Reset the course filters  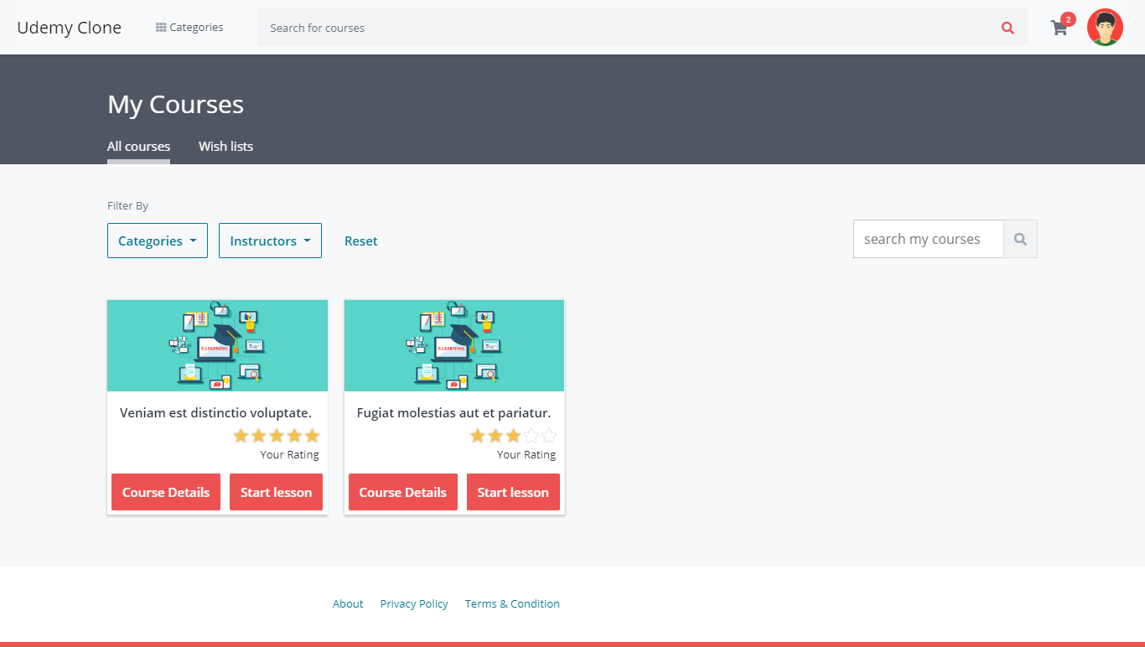click(360, 241)
